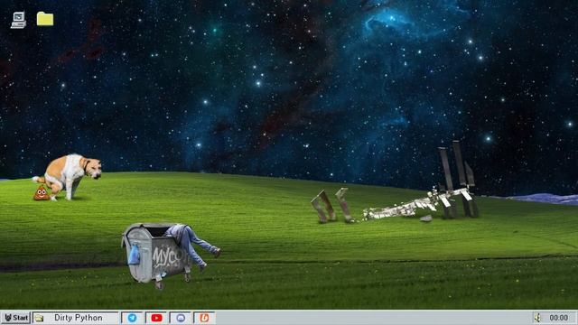
Task: Open the My Computer desktop icon
Action: coord(18,20)
